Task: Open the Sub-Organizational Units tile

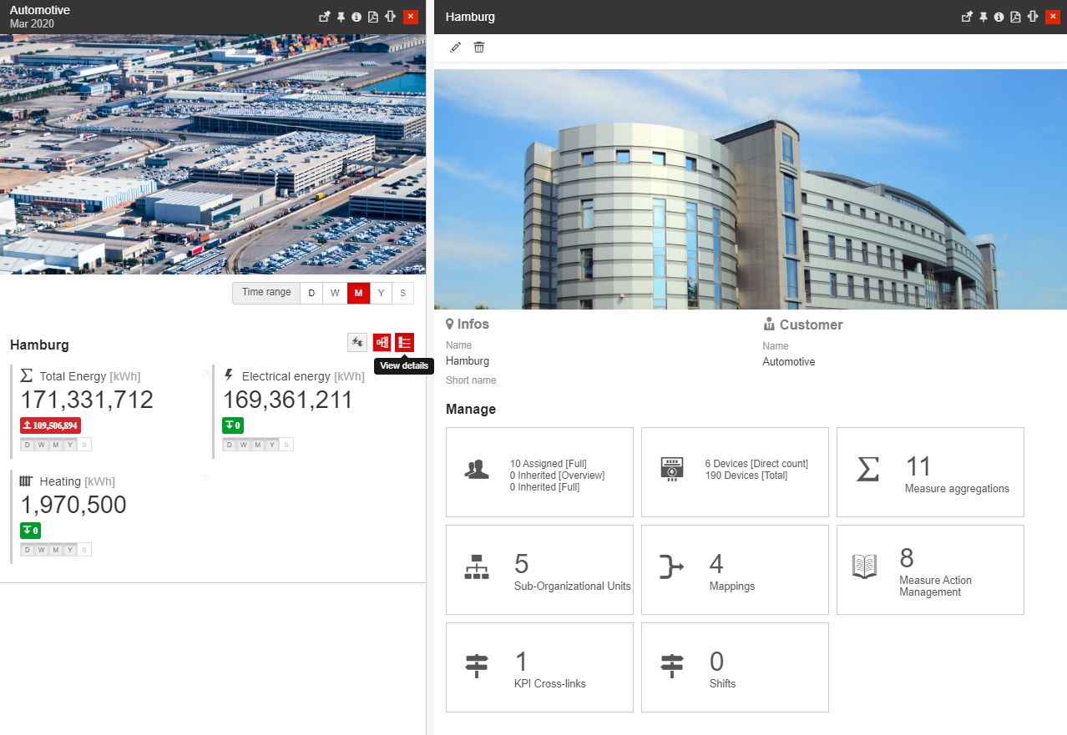Action: point(539,570)
